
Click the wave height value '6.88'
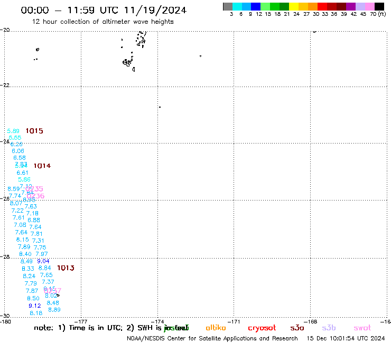pos(34,220)
